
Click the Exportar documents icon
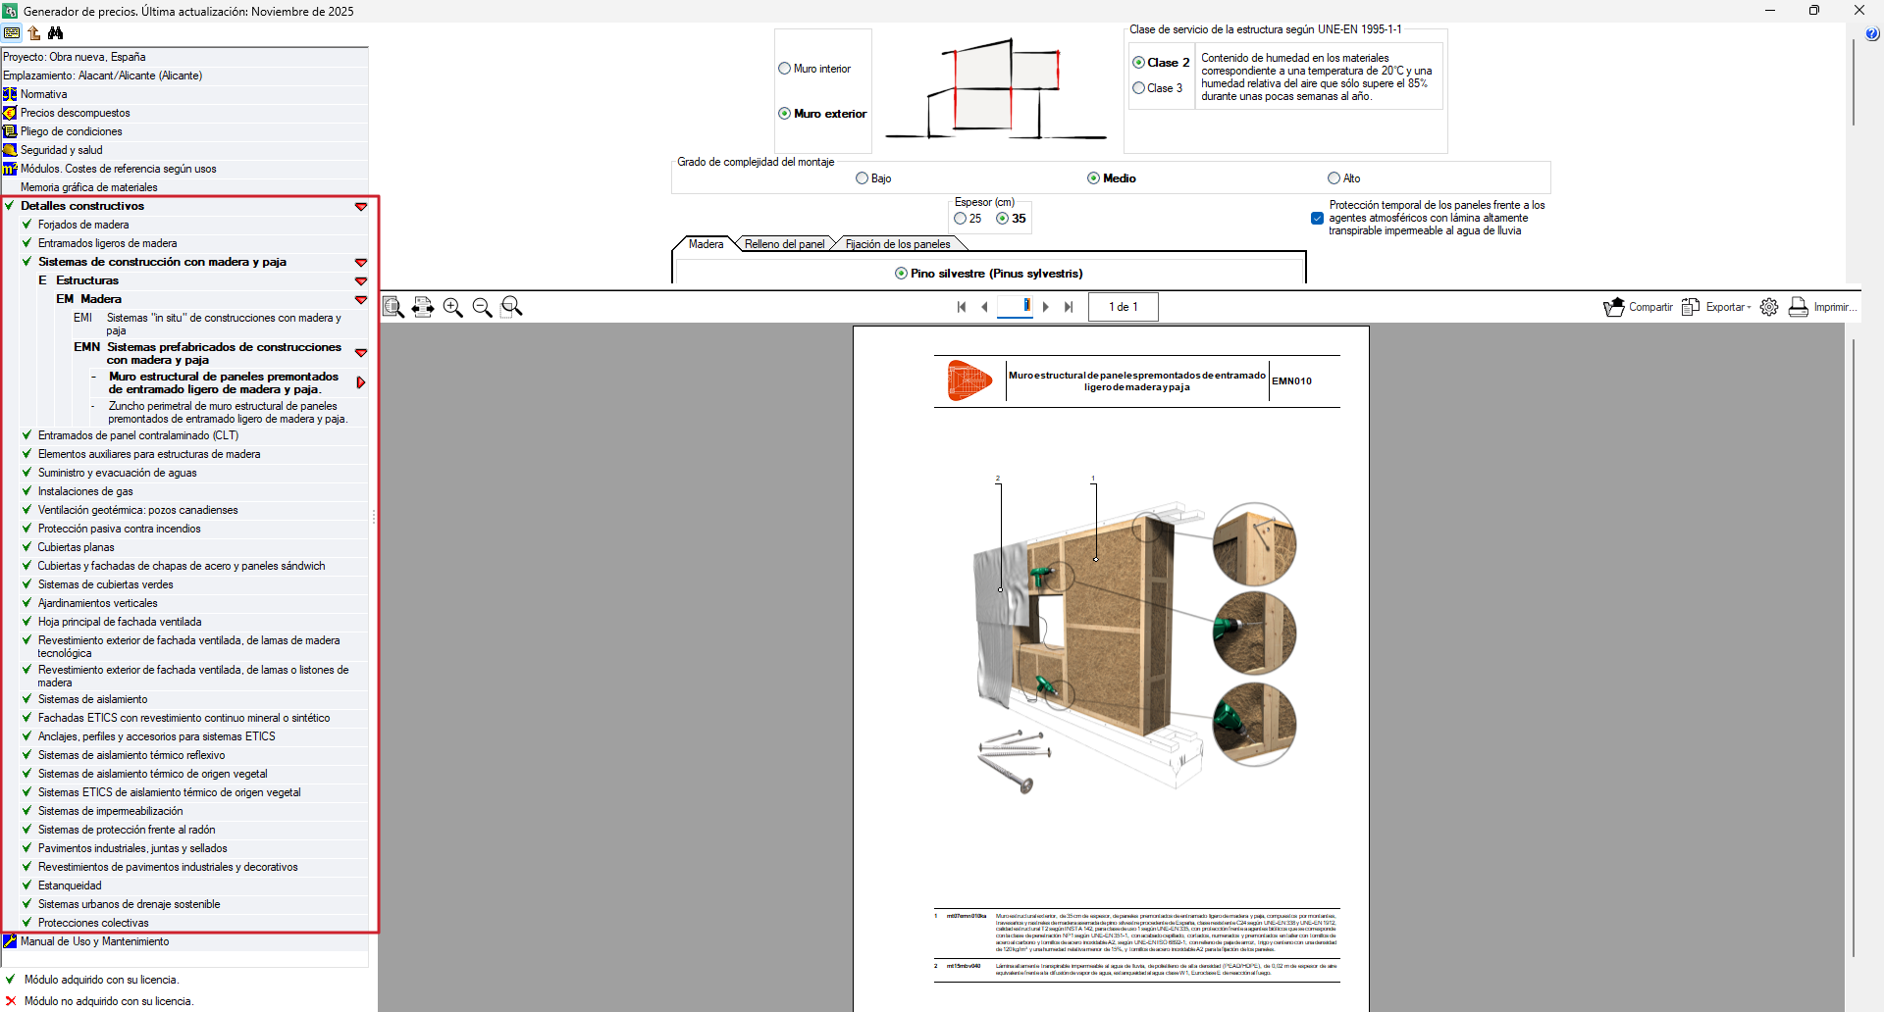tap(1691, 307)
